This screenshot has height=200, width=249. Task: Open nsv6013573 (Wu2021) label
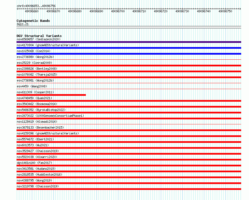(x=33, y=145)
